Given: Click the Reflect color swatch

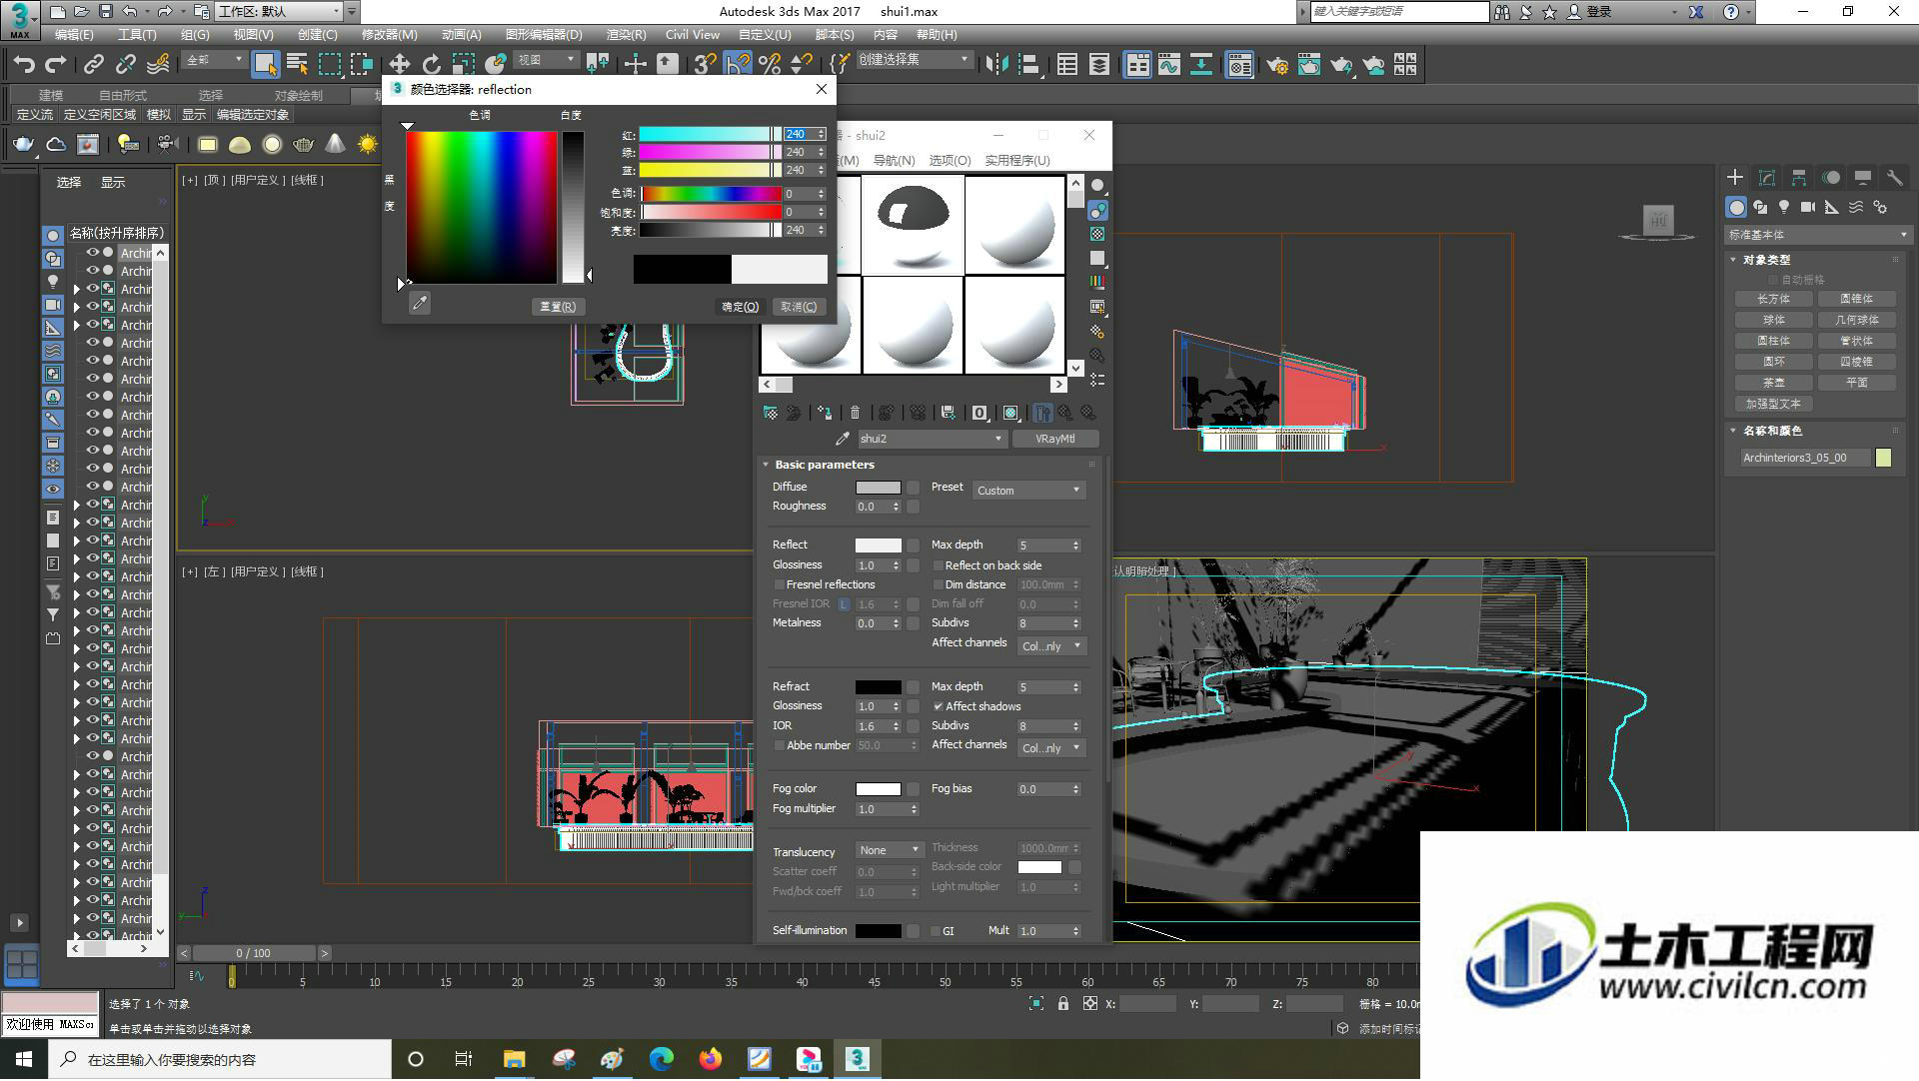Looking at the screenshot, I should (878, 545).
